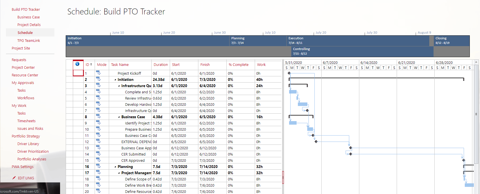Image resolution: width=480 pixels, height=194 pixels.
Task: Collapse the Business Case summary task
Action: click(119, 117)
